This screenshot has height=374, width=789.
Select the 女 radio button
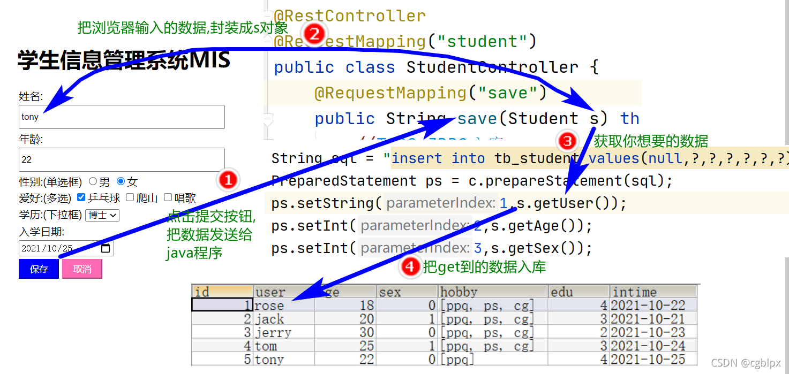(121, 181)
